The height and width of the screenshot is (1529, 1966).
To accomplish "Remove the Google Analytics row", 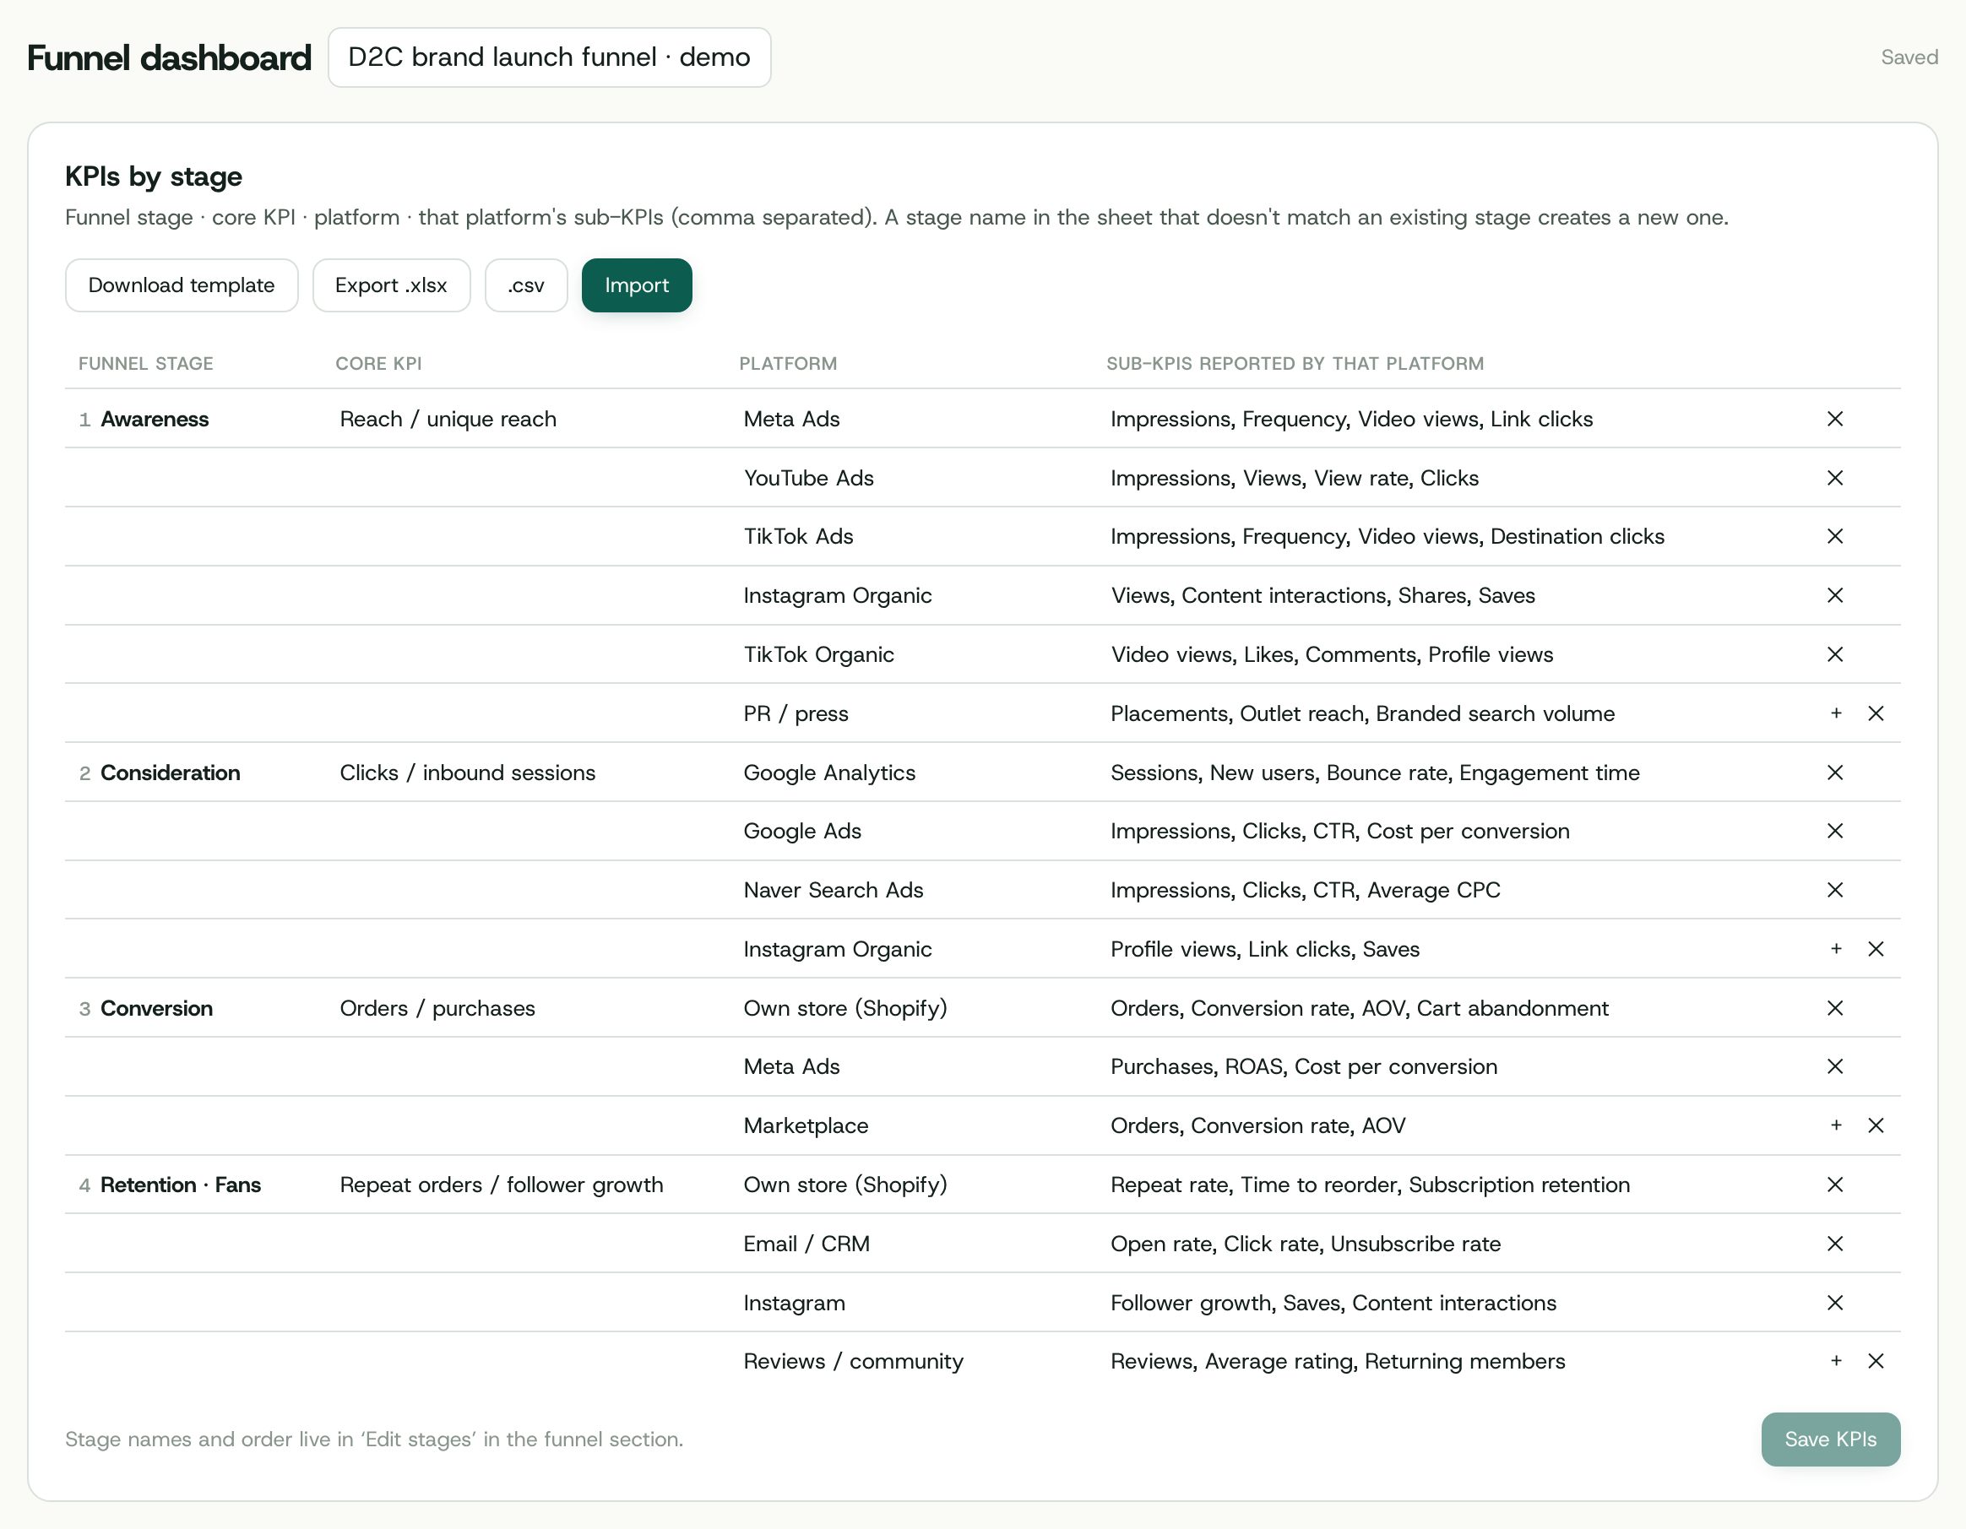I will 1834,773.
